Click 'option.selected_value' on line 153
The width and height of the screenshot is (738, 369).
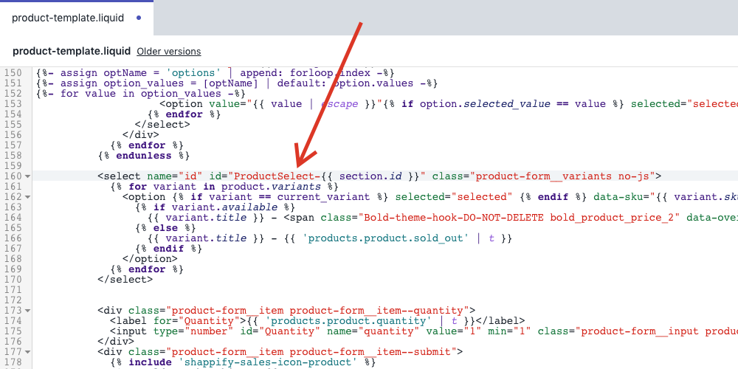(x=485, y=103)
